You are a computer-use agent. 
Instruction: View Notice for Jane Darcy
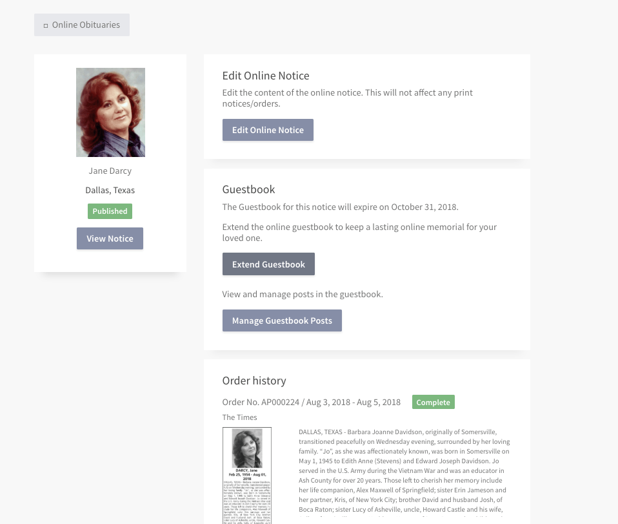[x=110, y=238]
